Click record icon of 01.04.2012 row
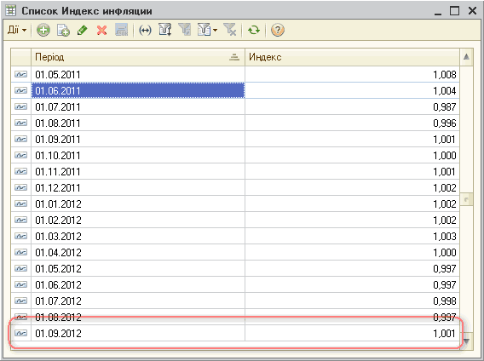The image size is (484, 361). [21, 252]
